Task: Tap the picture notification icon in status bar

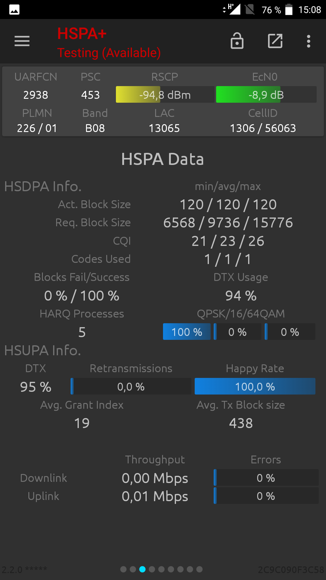Action: tap(14, 10)
